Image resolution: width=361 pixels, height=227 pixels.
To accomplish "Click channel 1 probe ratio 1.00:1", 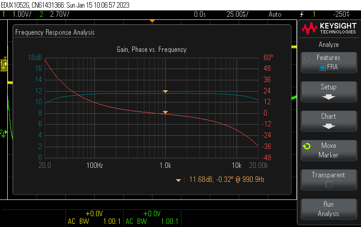I will pos(111,221).
